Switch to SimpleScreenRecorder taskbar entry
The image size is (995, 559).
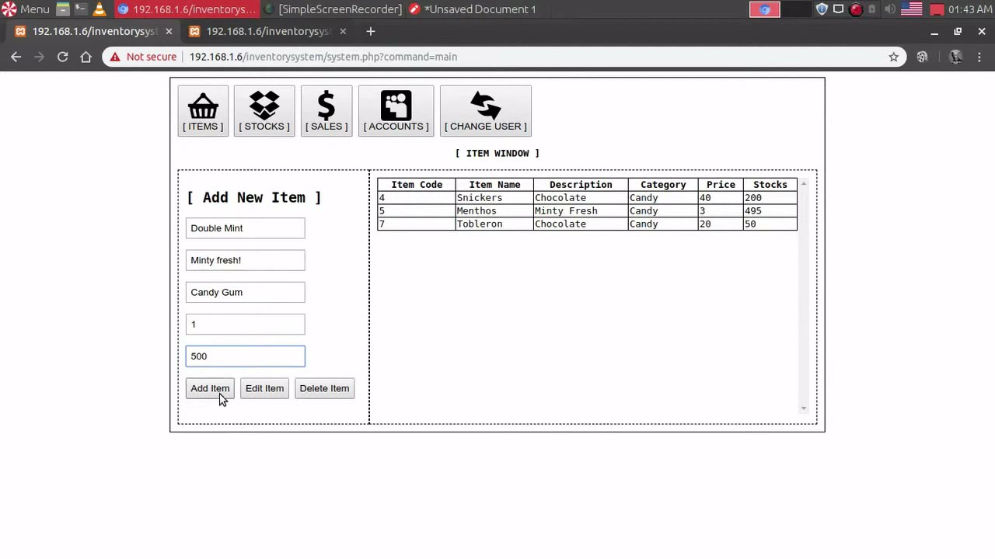click(333, 9)
